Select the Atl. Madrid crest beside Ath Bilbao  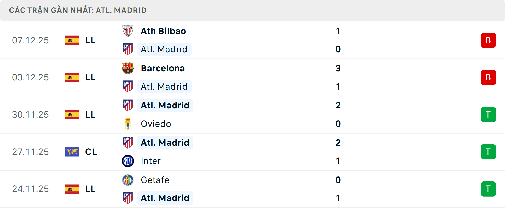(x=128, y=49)
